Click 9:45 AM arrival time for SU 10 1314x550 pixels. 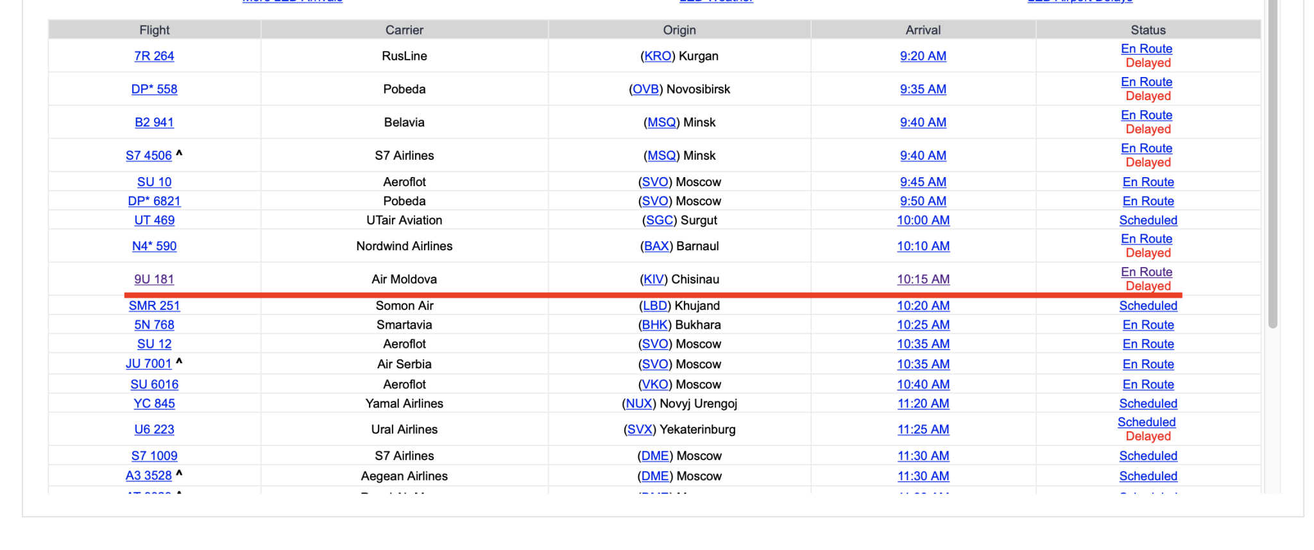tap(923, 182)
